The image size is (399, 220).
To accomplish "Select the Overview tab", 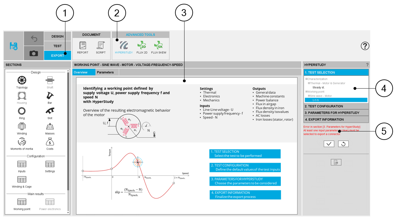I will pyautogui.click(x=84, y=72).
